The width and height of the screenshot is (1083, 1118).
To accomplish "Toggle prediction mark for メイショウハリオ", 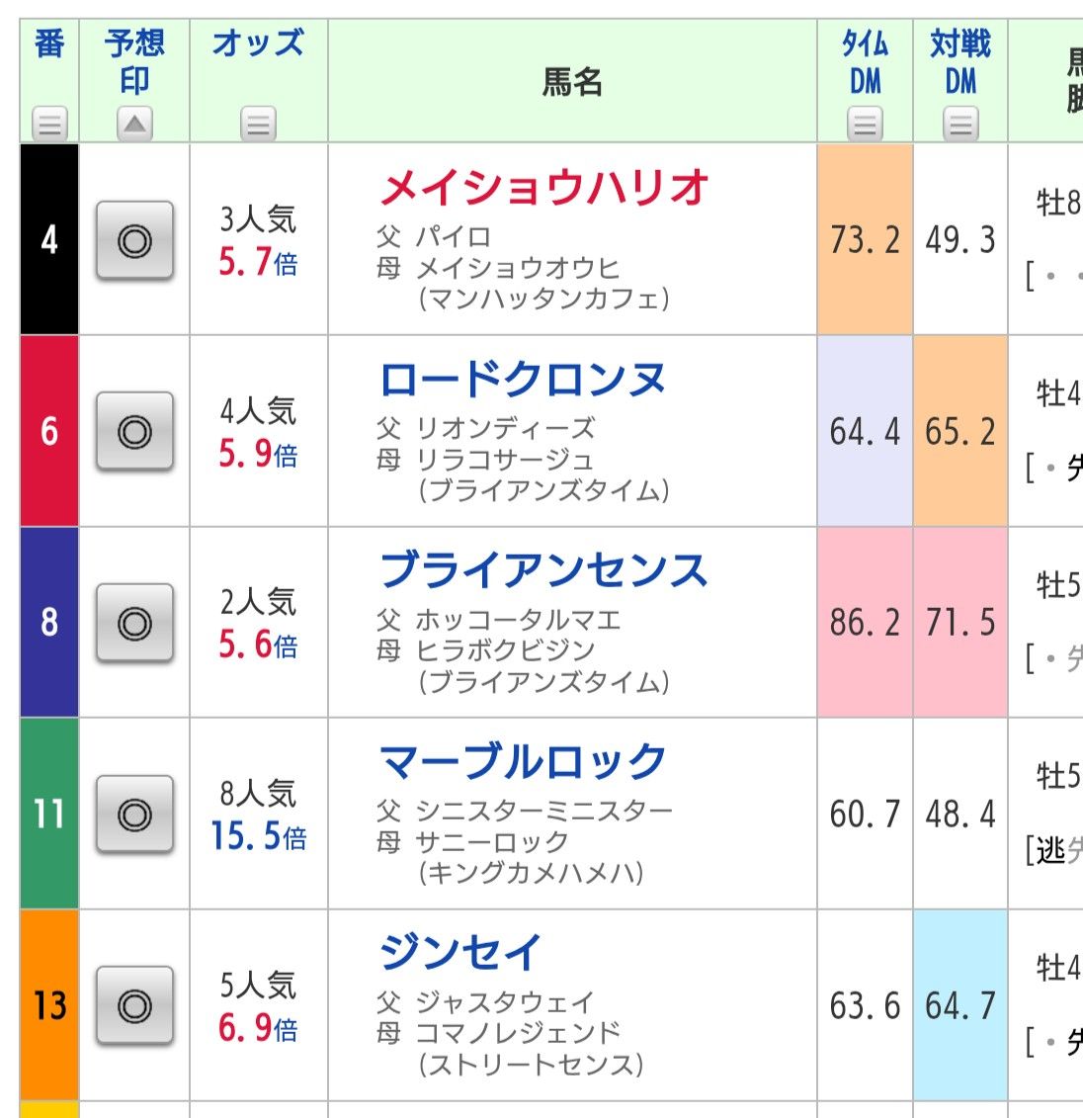I will [x=134, y=240].
